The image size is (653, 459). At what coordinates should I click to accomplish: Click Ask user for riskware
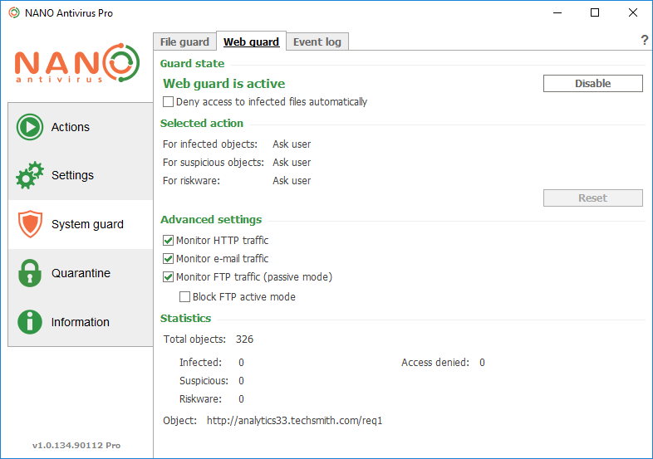[x=292, y=181]
